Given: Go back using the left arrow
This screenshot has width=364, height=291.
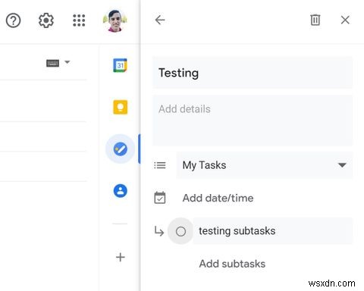Looking at the screenshot, I should 160,20.
